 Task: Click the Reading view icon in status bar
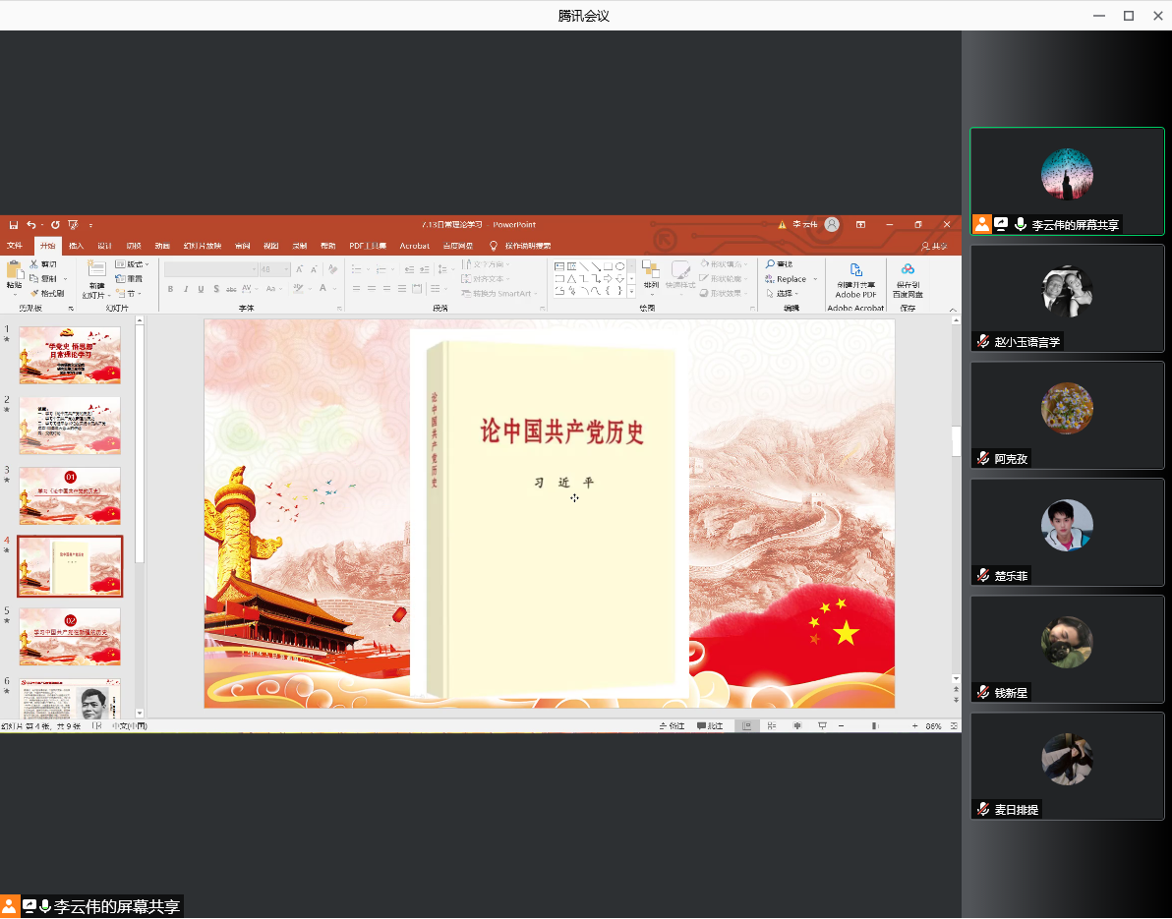796,726
